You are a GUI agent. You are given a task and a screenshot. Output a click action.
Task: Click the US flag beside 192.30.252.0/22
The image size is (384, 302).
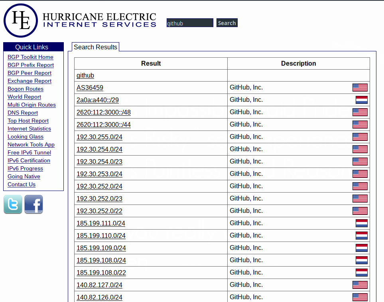pyautogui.click(x=360, y=211)
